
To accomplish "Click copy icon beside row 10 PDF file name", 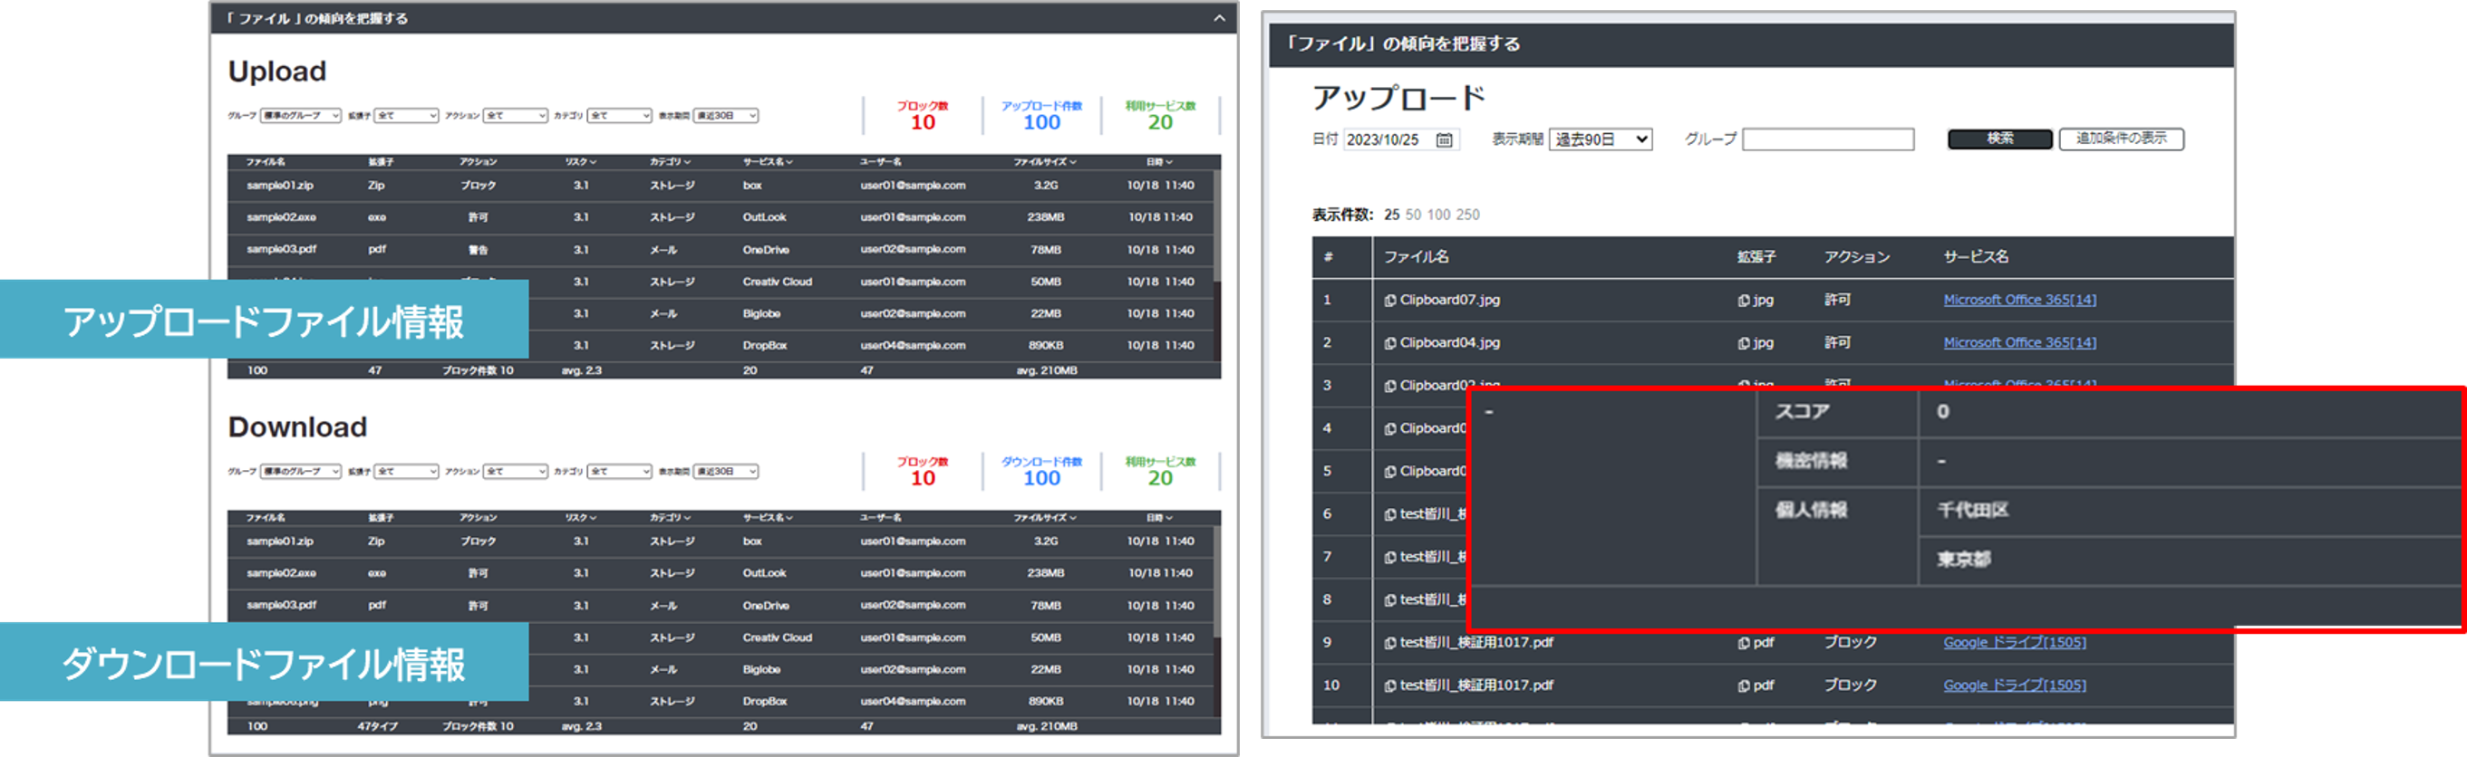I will coord(1389,686).
